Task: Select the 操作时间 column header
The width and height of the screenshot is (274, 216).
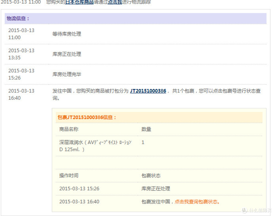Action: [x=69, y=176]
